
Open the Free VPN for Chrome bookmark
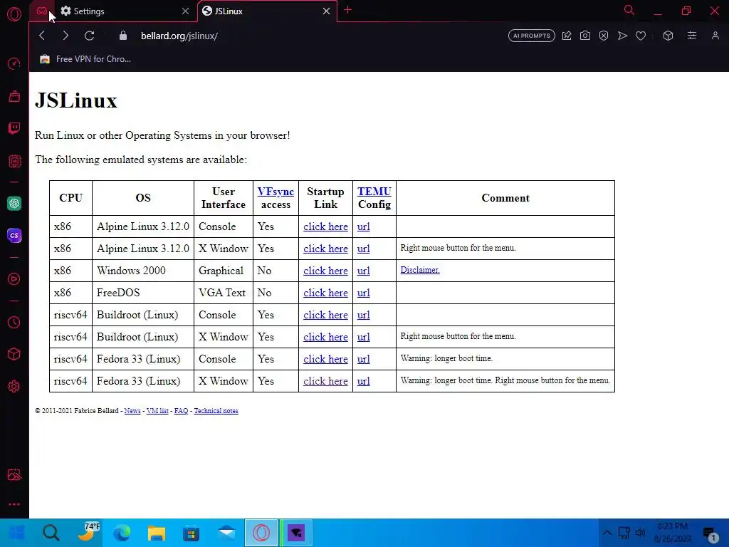[x=85, y=59]
